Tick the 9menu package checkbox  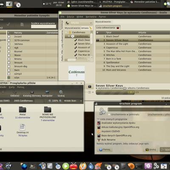pos(9,59)
